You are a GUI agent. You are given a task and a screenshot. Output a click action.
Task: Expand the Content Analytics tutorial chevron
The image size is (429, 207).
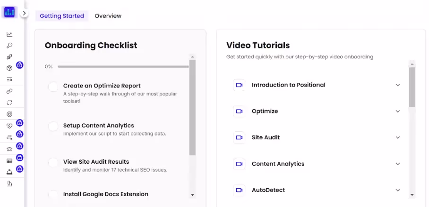pos(398,164)
